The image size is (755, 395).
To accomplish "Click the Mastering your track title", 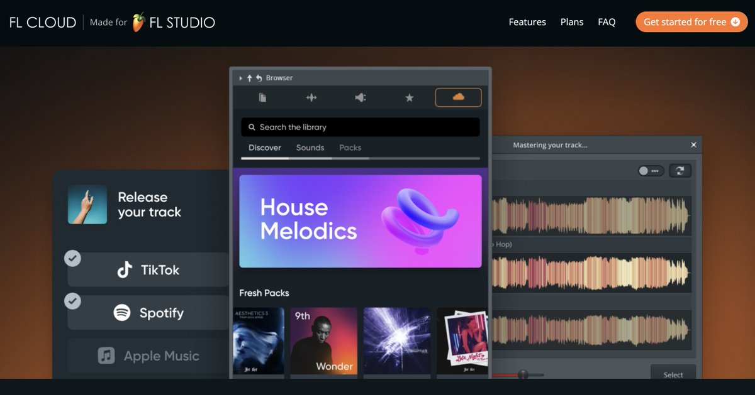I will click(x=550, y=145).
